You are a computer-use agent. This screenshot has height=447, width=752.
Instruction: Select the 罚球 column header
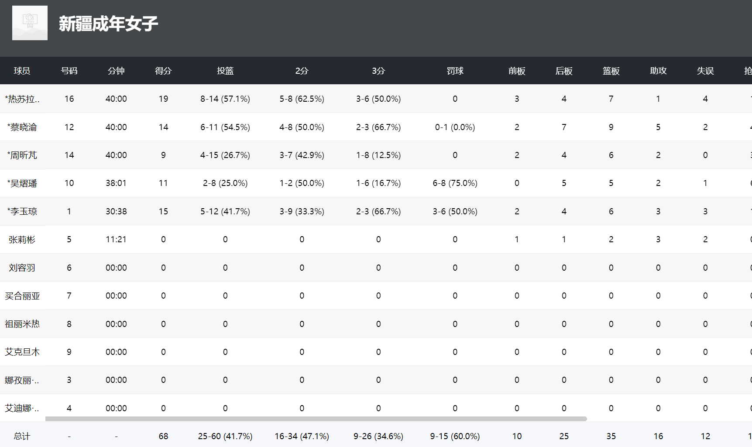[x=455, y=71]
